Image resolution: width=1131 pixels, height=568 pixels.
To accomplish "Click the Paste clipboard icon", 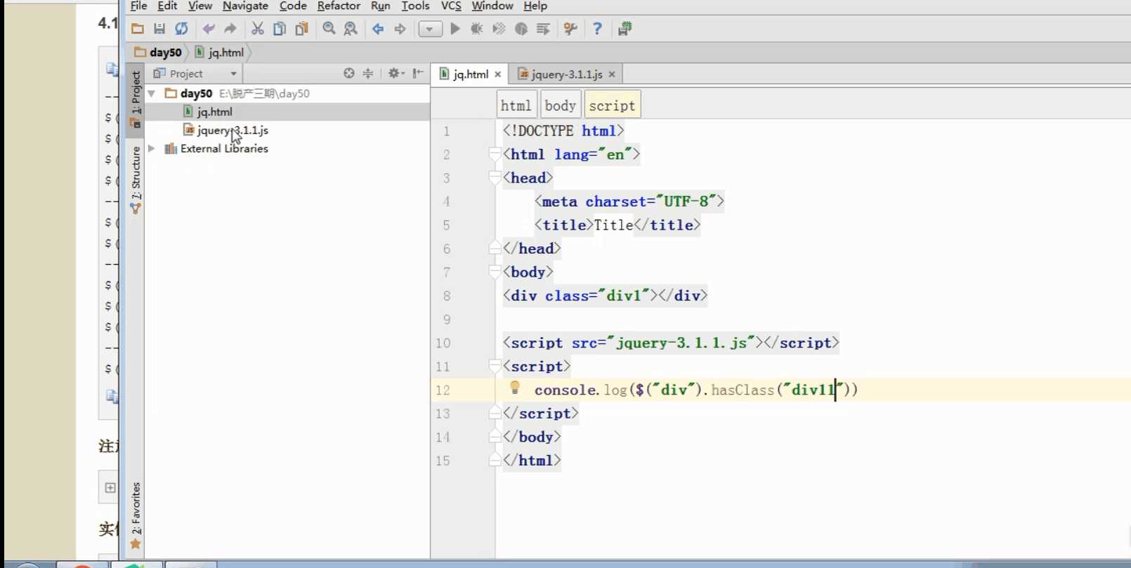I will pyautogui.click(x=301, y=29).
